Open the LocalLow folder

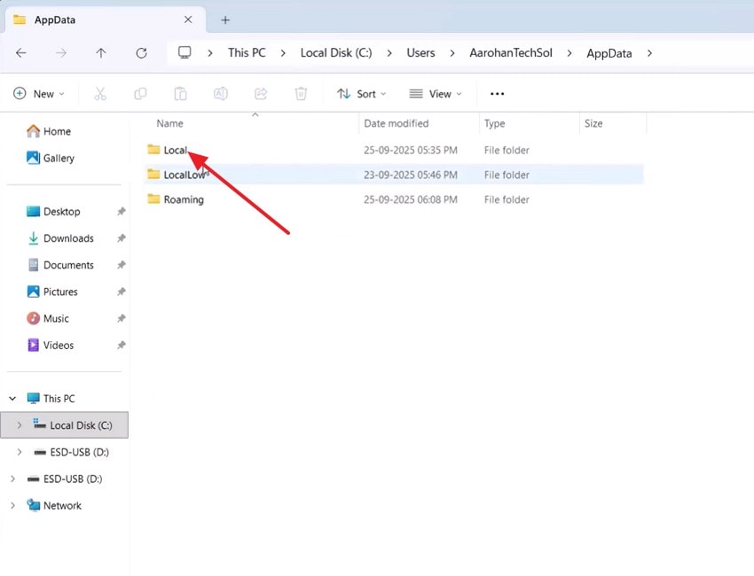pyautogui.click(x=185, y=175)
